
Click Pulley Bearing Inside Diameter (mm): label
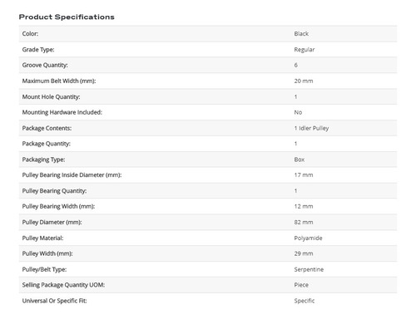[x=72, y=175]
